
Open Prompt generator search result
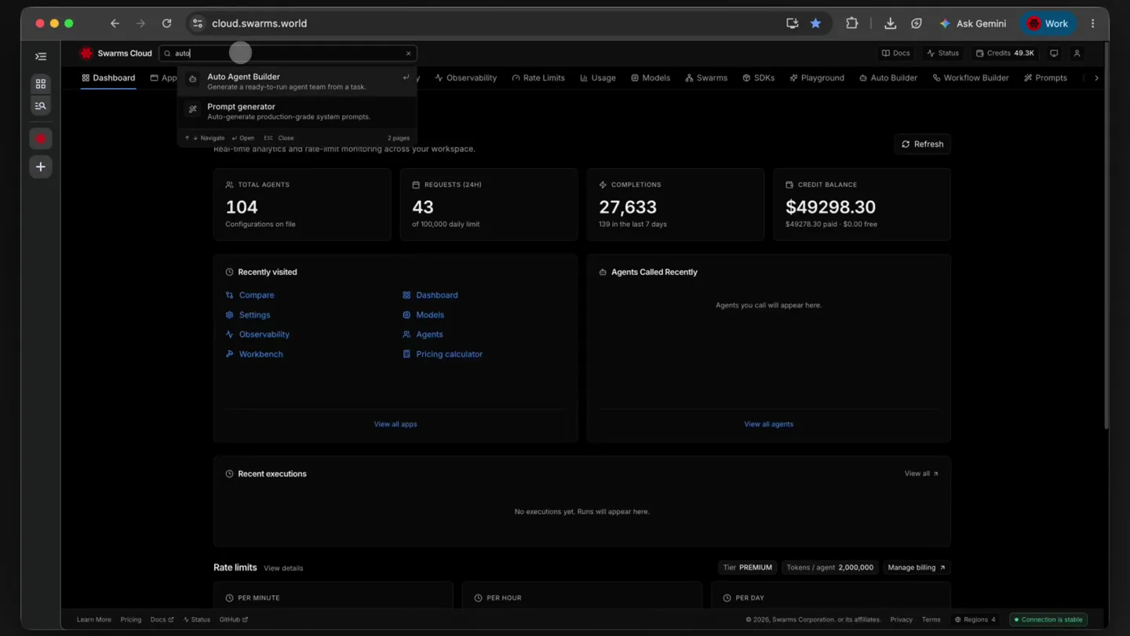(297, 111)
